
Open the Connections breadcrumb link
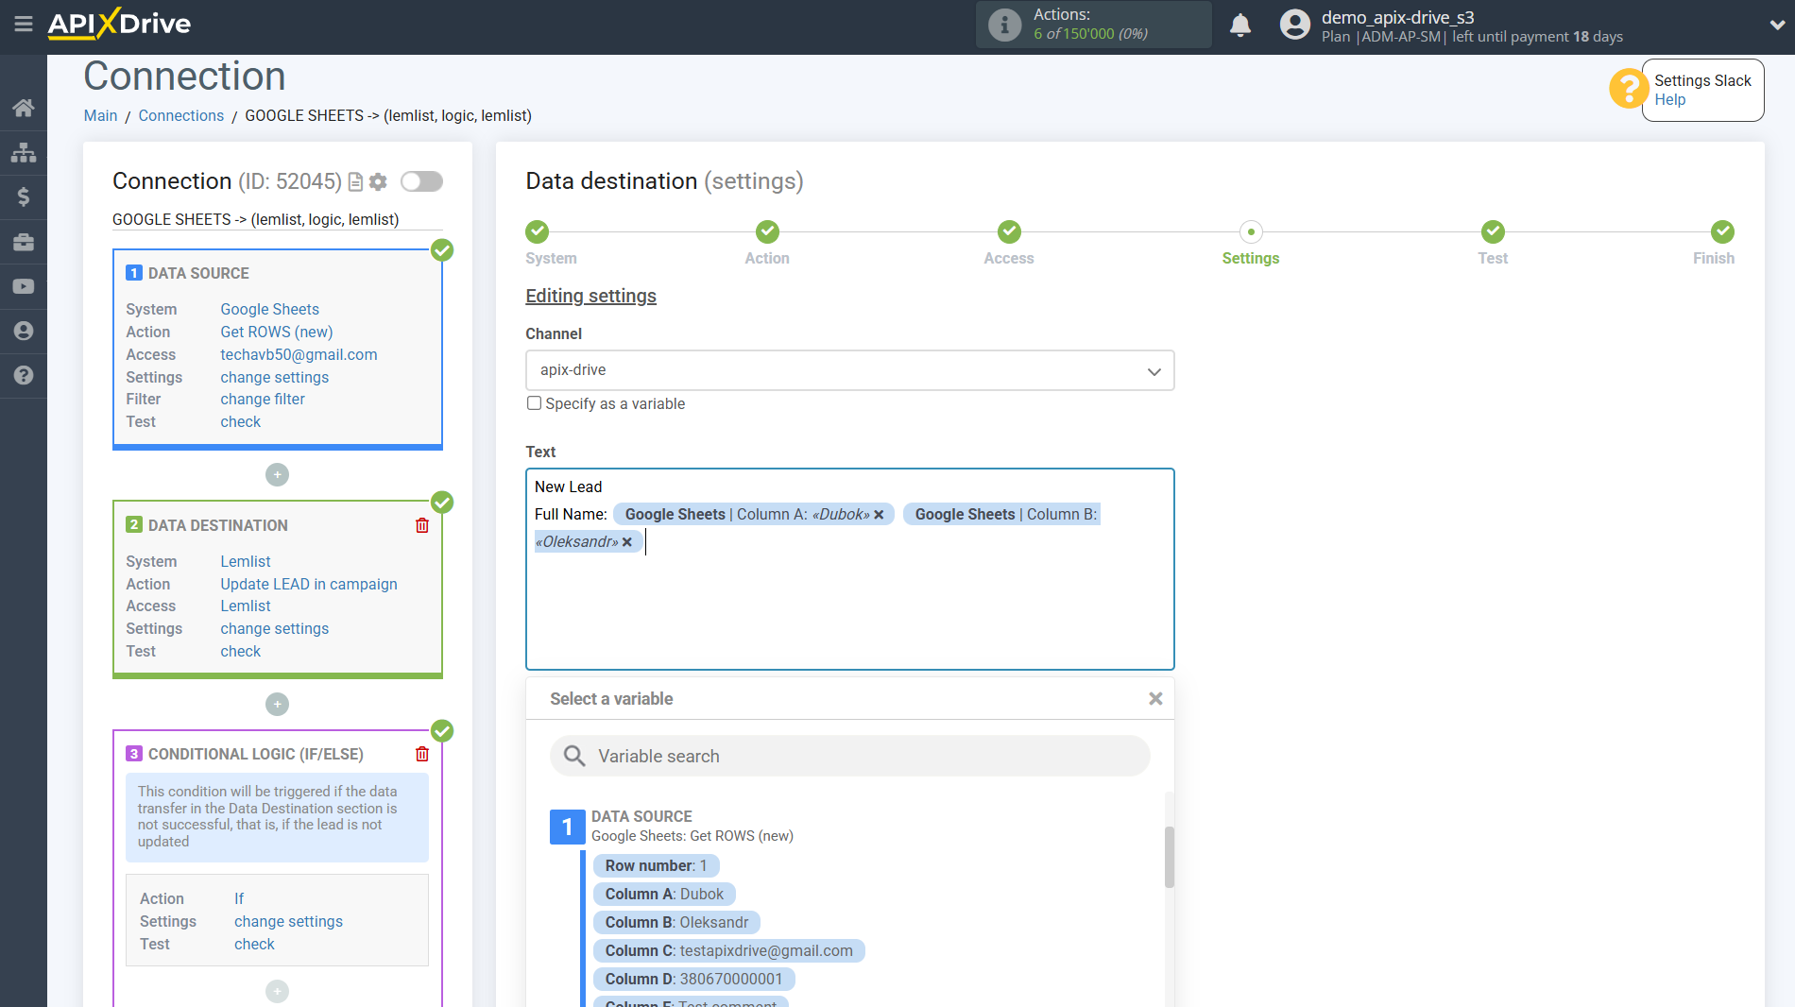coord(180,115)
